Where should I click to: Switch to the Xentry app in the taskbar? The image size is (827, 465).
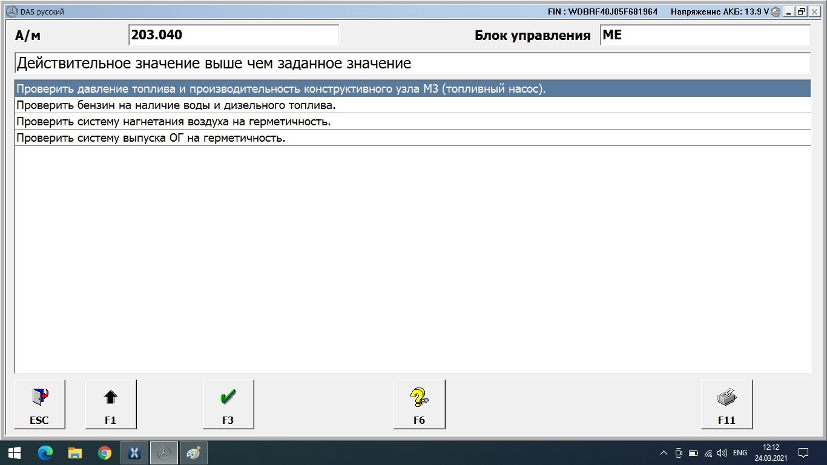click(x=134, y=452)
